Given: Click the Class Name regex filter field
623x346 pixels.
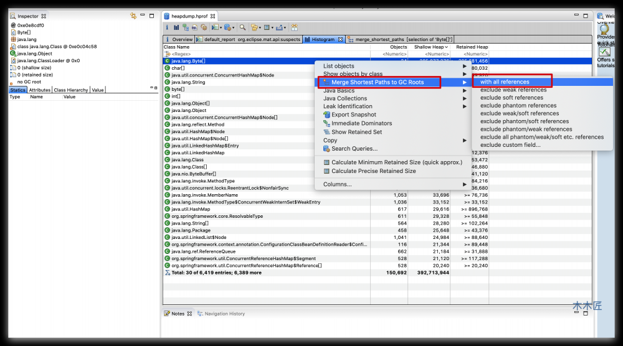Looking at the screenshot, I should click(267, 54).
